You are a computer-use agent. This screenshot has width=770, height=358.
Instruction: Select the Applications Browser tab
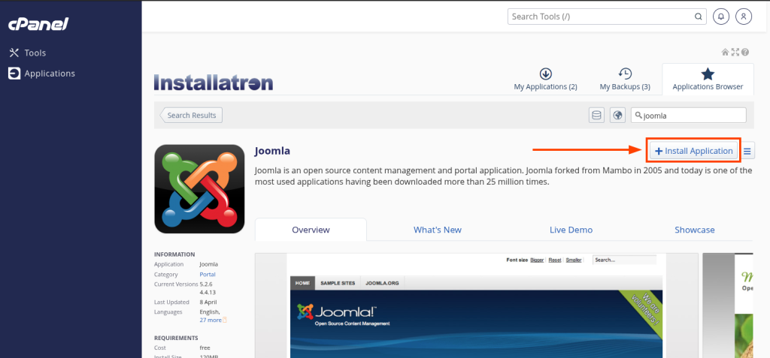[x=708, y=80]
